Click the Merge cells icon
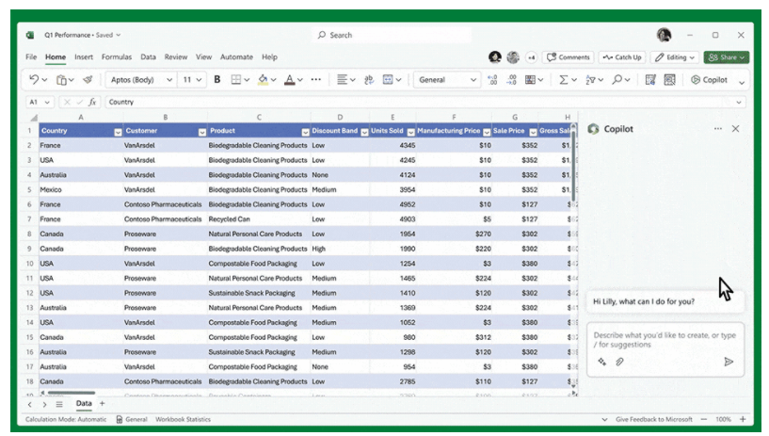Viewport: 769px width, 436px height. coord(388,79)
